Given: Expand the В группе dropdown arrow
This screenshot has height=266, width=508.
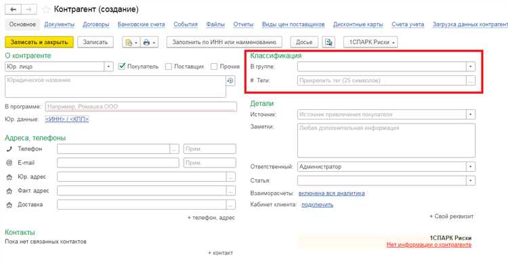Looking at the screenshot, I should (x=471, y=66).
